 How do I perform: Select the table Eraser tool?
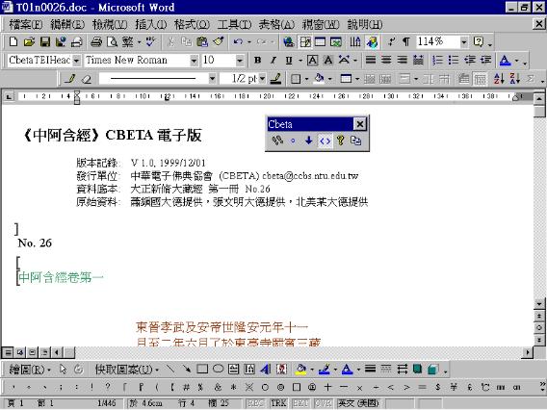click(86, 79)
